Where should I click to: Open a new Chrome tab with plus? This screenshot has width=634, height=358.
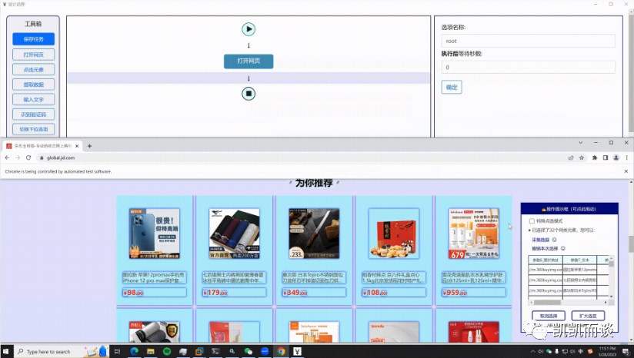point(89,146)
